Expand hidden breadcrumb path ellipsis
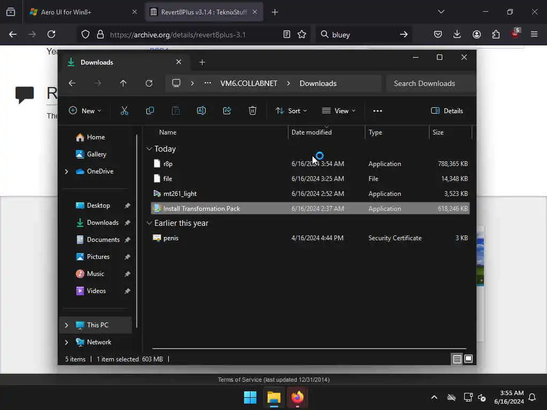547x410 pixels. pos(208,83)
